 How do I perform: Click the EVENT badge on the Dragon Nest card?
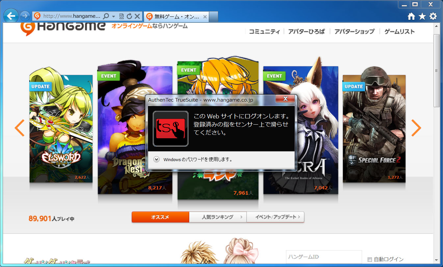[x=109, y=76]
